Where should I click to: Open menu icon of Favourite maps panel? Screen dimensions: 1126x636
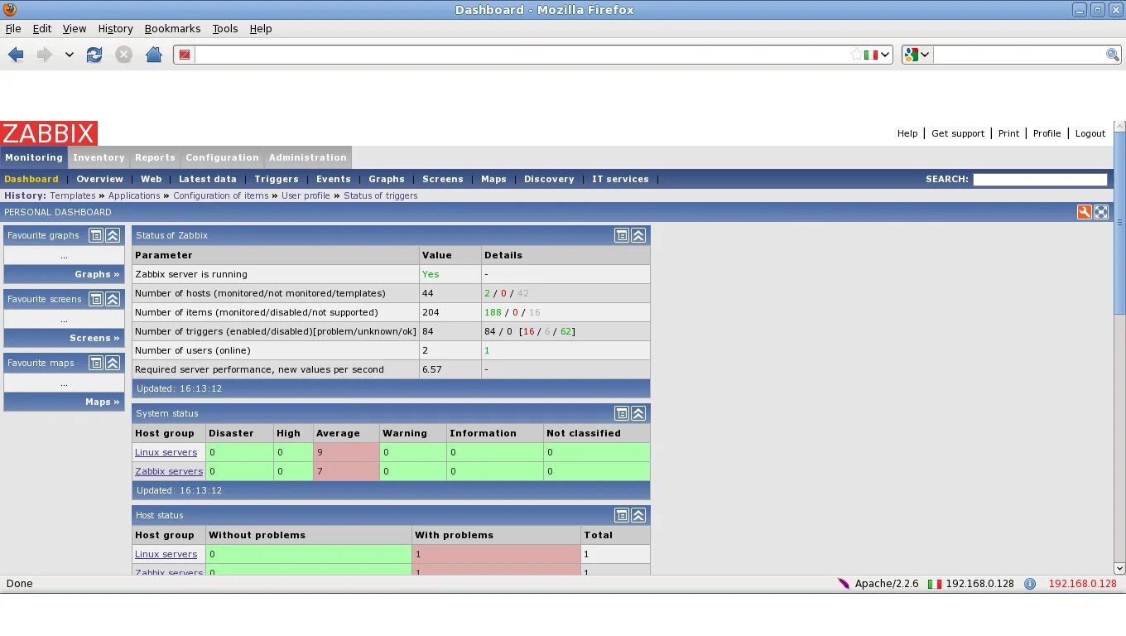point(96,363)
